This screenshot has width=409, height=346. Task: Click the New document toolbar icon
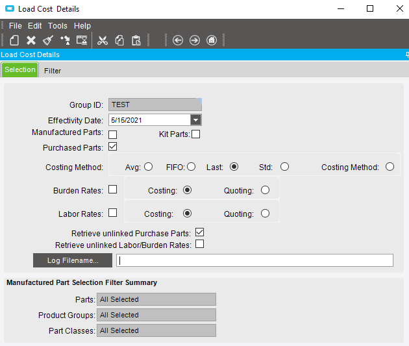(14, 40)
